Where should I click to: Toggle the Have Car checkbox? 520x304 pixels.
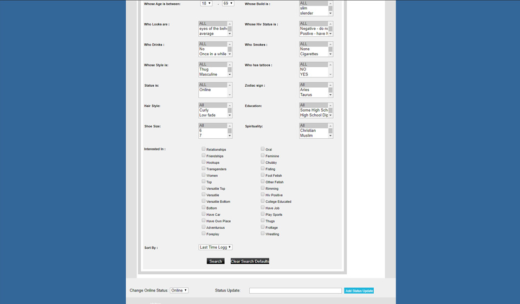coord(204,214)
